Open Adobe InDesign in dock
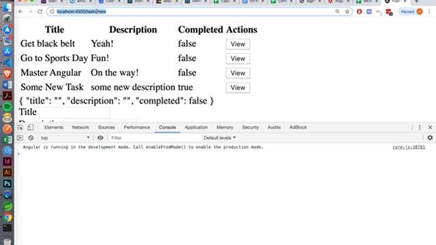 coord(7,161)
